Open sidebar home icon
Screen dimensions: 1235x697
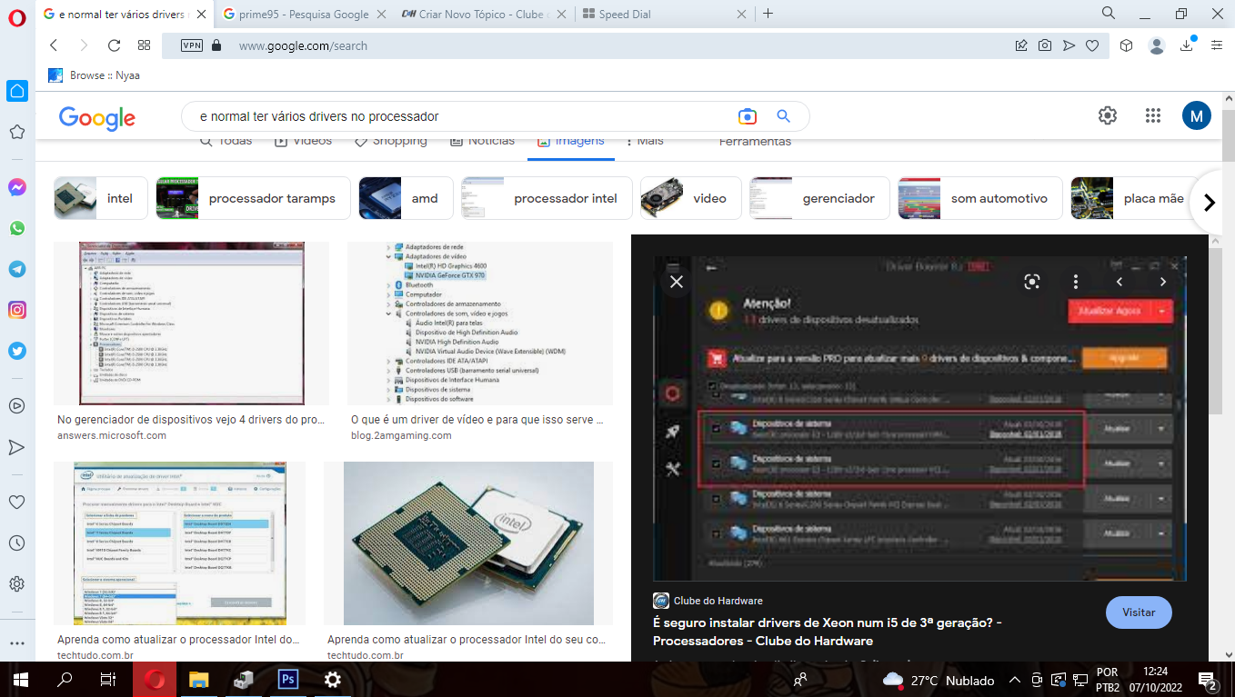(16, 91)
